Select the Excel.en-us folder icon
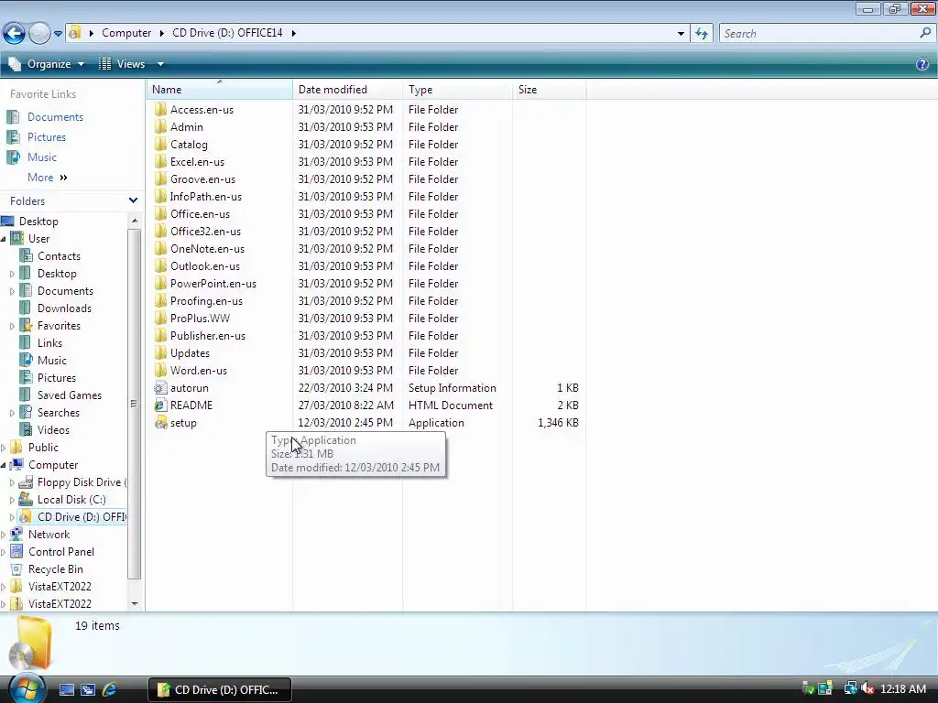The width and height of the screenshot is (938, 703). click(x=160, y=161)
